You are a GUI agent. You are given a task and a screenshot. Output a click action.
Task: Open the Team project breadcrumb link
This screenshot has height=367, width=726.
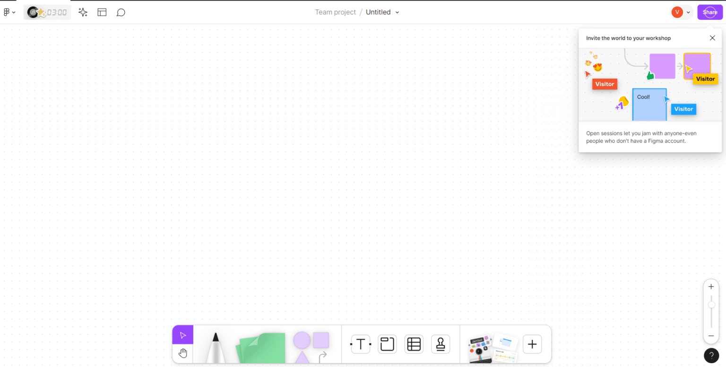click(x=335, y=12)
